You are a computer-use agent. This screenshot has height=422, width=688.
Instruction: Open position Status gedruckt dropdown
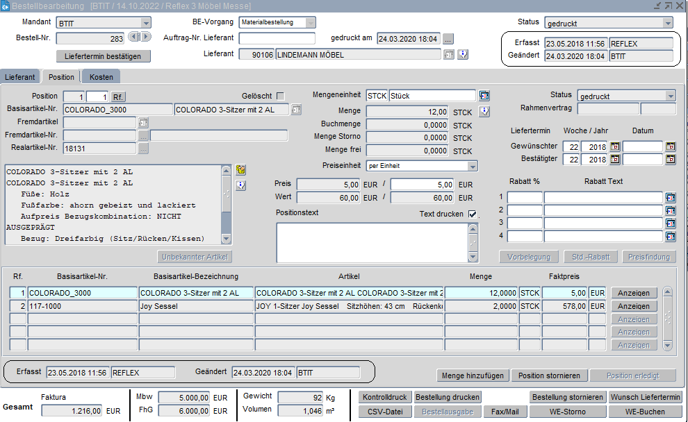pyautogui.click(x=670, y=96)
